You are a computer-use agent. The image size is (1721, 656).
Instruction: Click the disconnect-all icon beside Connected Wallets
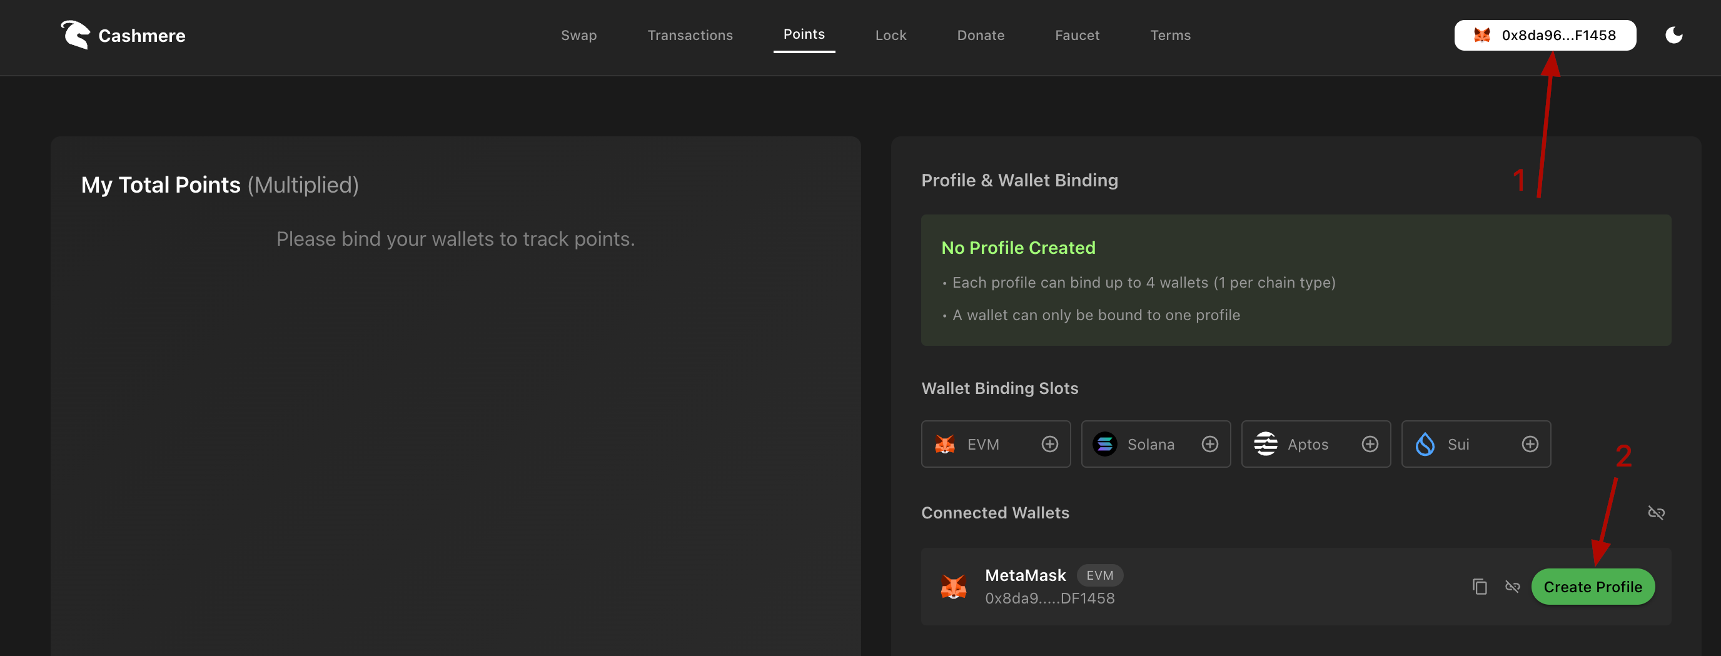click(1655, 512)
